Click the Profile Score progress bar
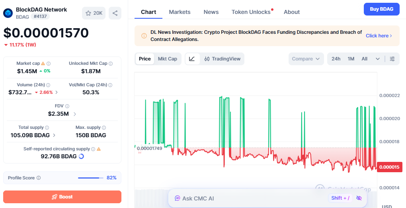406x208 pixels. 91,178
